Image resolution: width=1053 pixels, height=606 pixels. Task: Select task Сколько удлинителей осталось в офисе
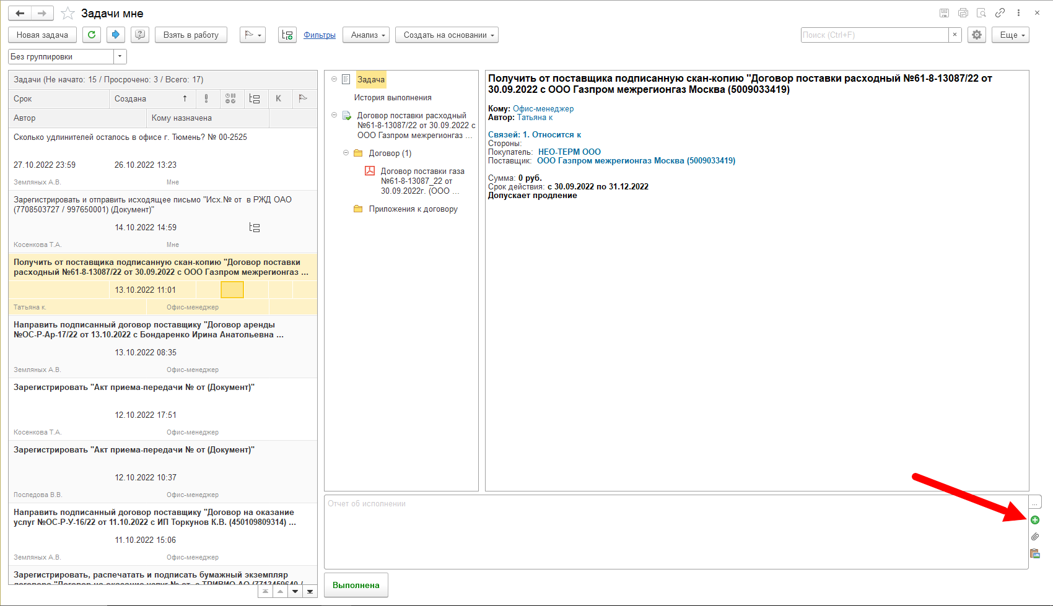click(163, 158)
